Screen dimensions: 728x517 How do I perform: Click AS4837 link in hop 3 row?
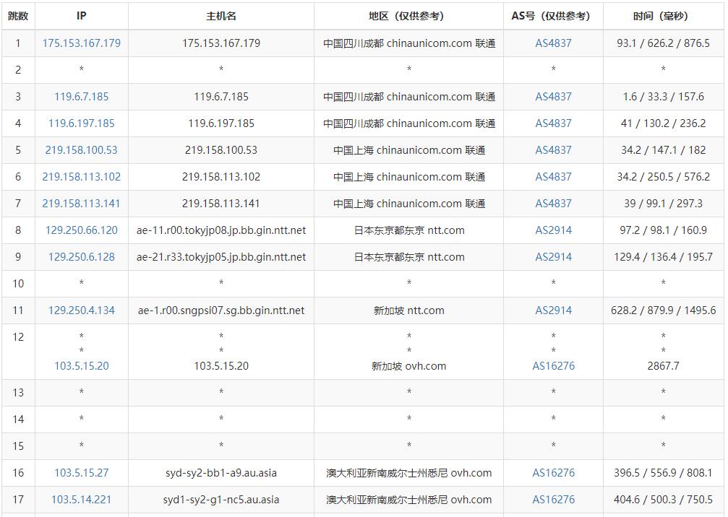point(554,97)
